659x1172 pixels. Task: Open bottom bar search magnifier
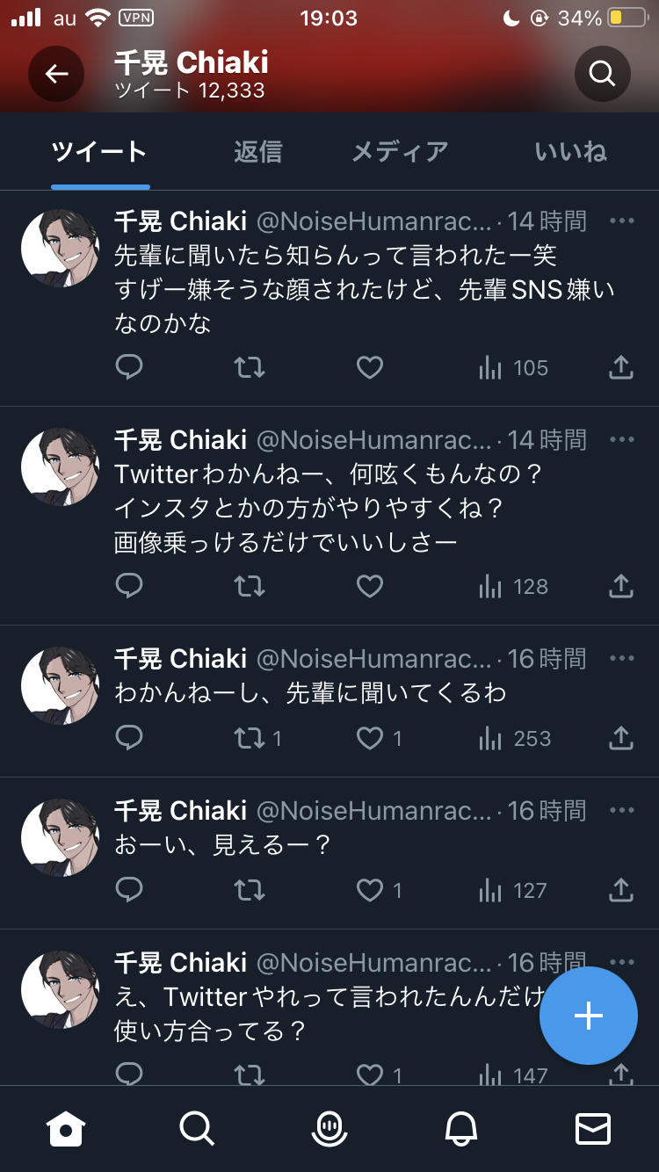coord(197,1128)
